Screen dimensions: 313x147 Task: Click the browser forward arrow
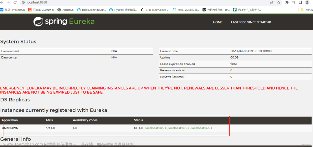8,3
